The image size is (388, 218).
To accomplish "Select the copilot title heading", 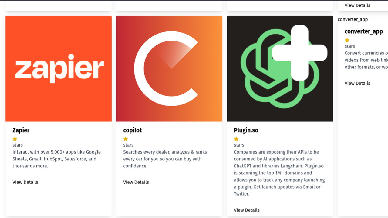I will click(133, 130).
